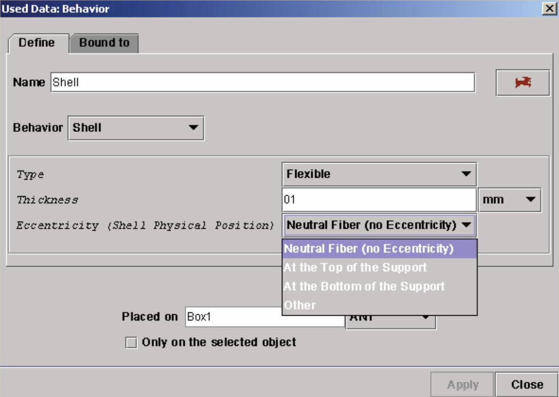This screenshot has height=397, width=559.
Task: Open the dropdown right of Placed on
Action: coord(426,318)
